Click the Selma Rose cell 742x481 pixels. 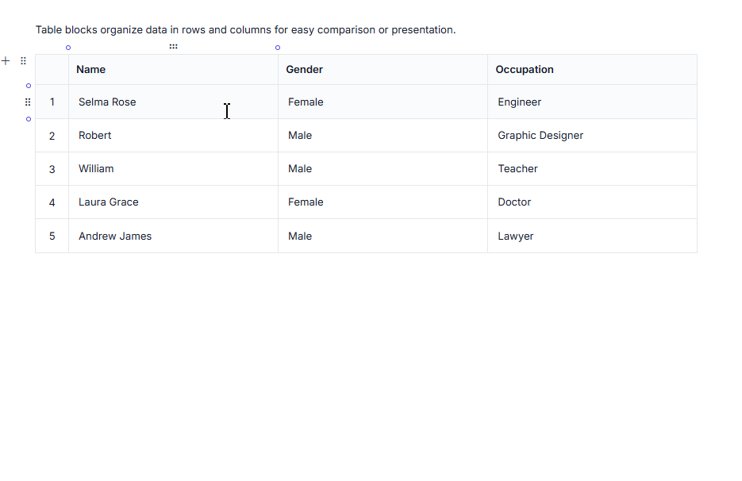coord(173,102)
